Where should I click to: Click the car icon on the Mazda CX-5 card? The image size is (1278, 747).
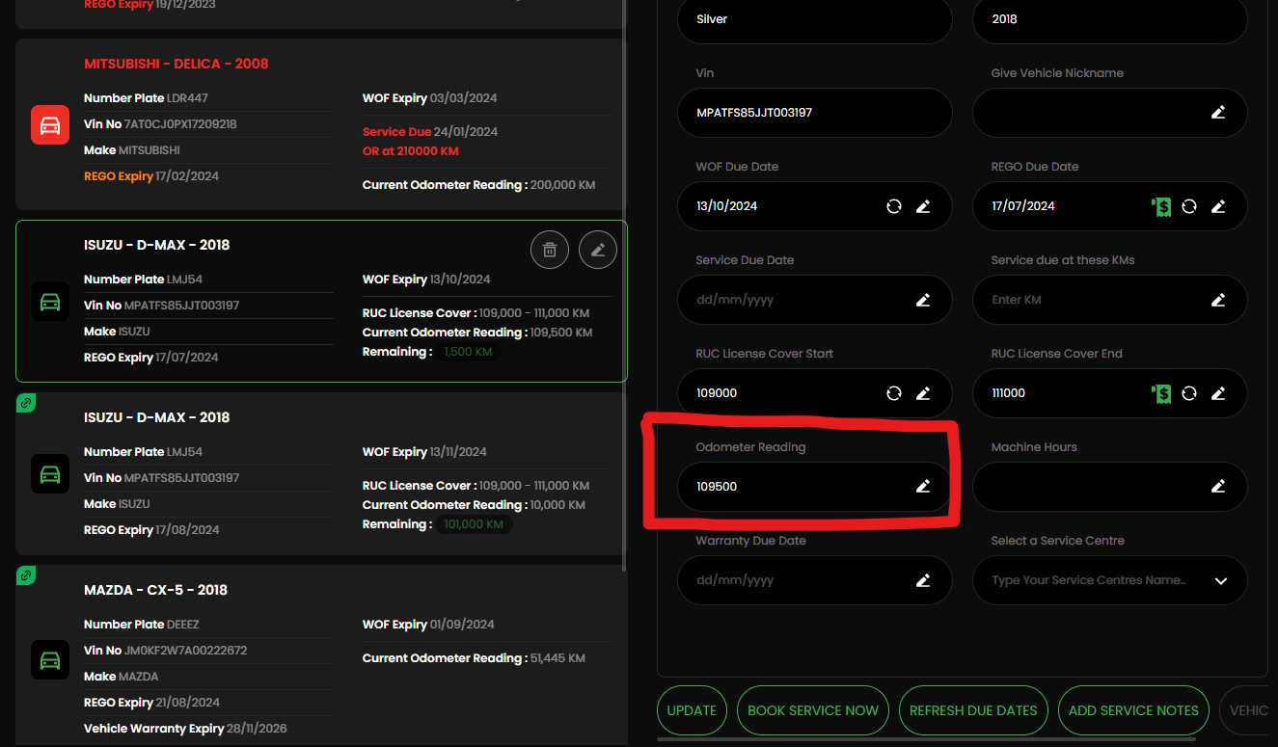(50, 659)
